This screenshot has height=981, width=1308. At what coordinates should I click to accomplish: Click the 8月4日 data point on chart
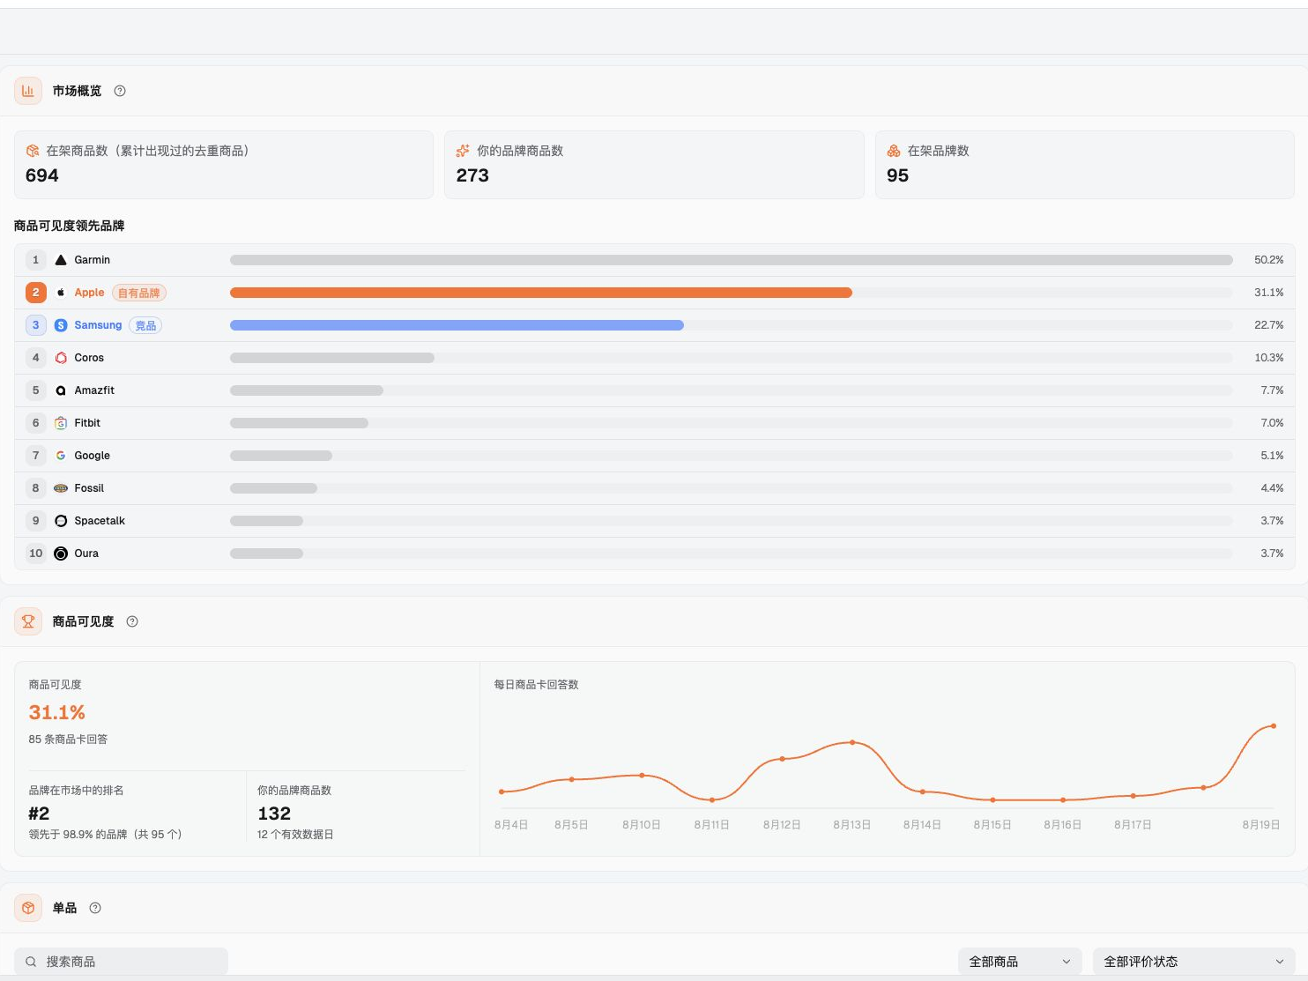502,791
